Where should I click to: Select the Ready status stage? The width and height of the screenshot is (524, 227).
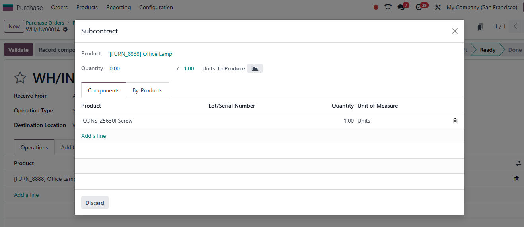487,50
